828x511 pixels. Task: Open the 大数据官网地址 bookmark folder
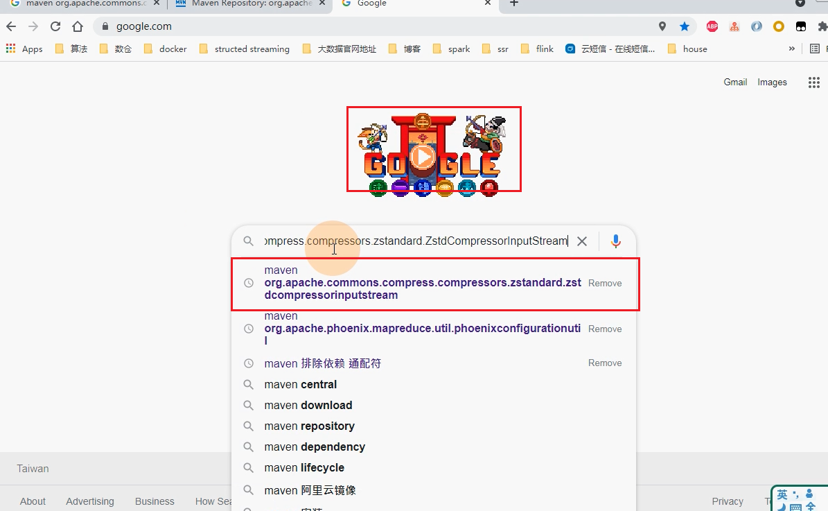click(x=340, y=49)
